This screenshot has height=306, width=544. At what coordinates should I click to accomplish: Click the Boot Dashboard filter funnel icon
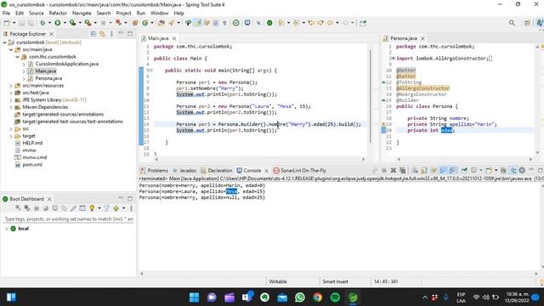(106, 208)
